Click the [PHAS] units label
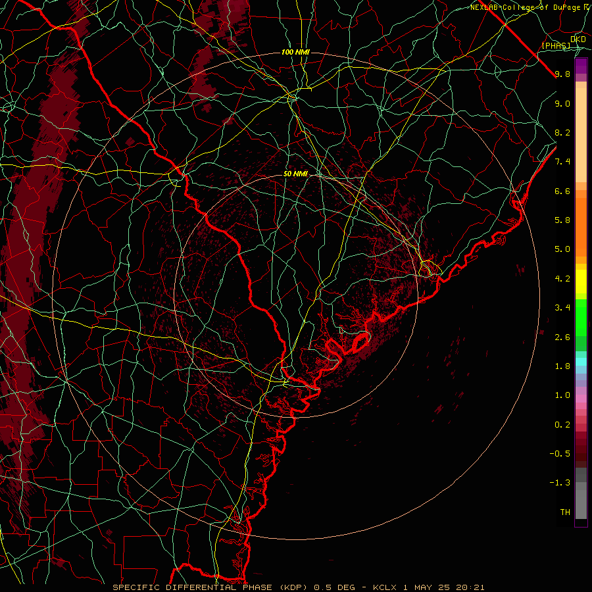 [556, 45]
